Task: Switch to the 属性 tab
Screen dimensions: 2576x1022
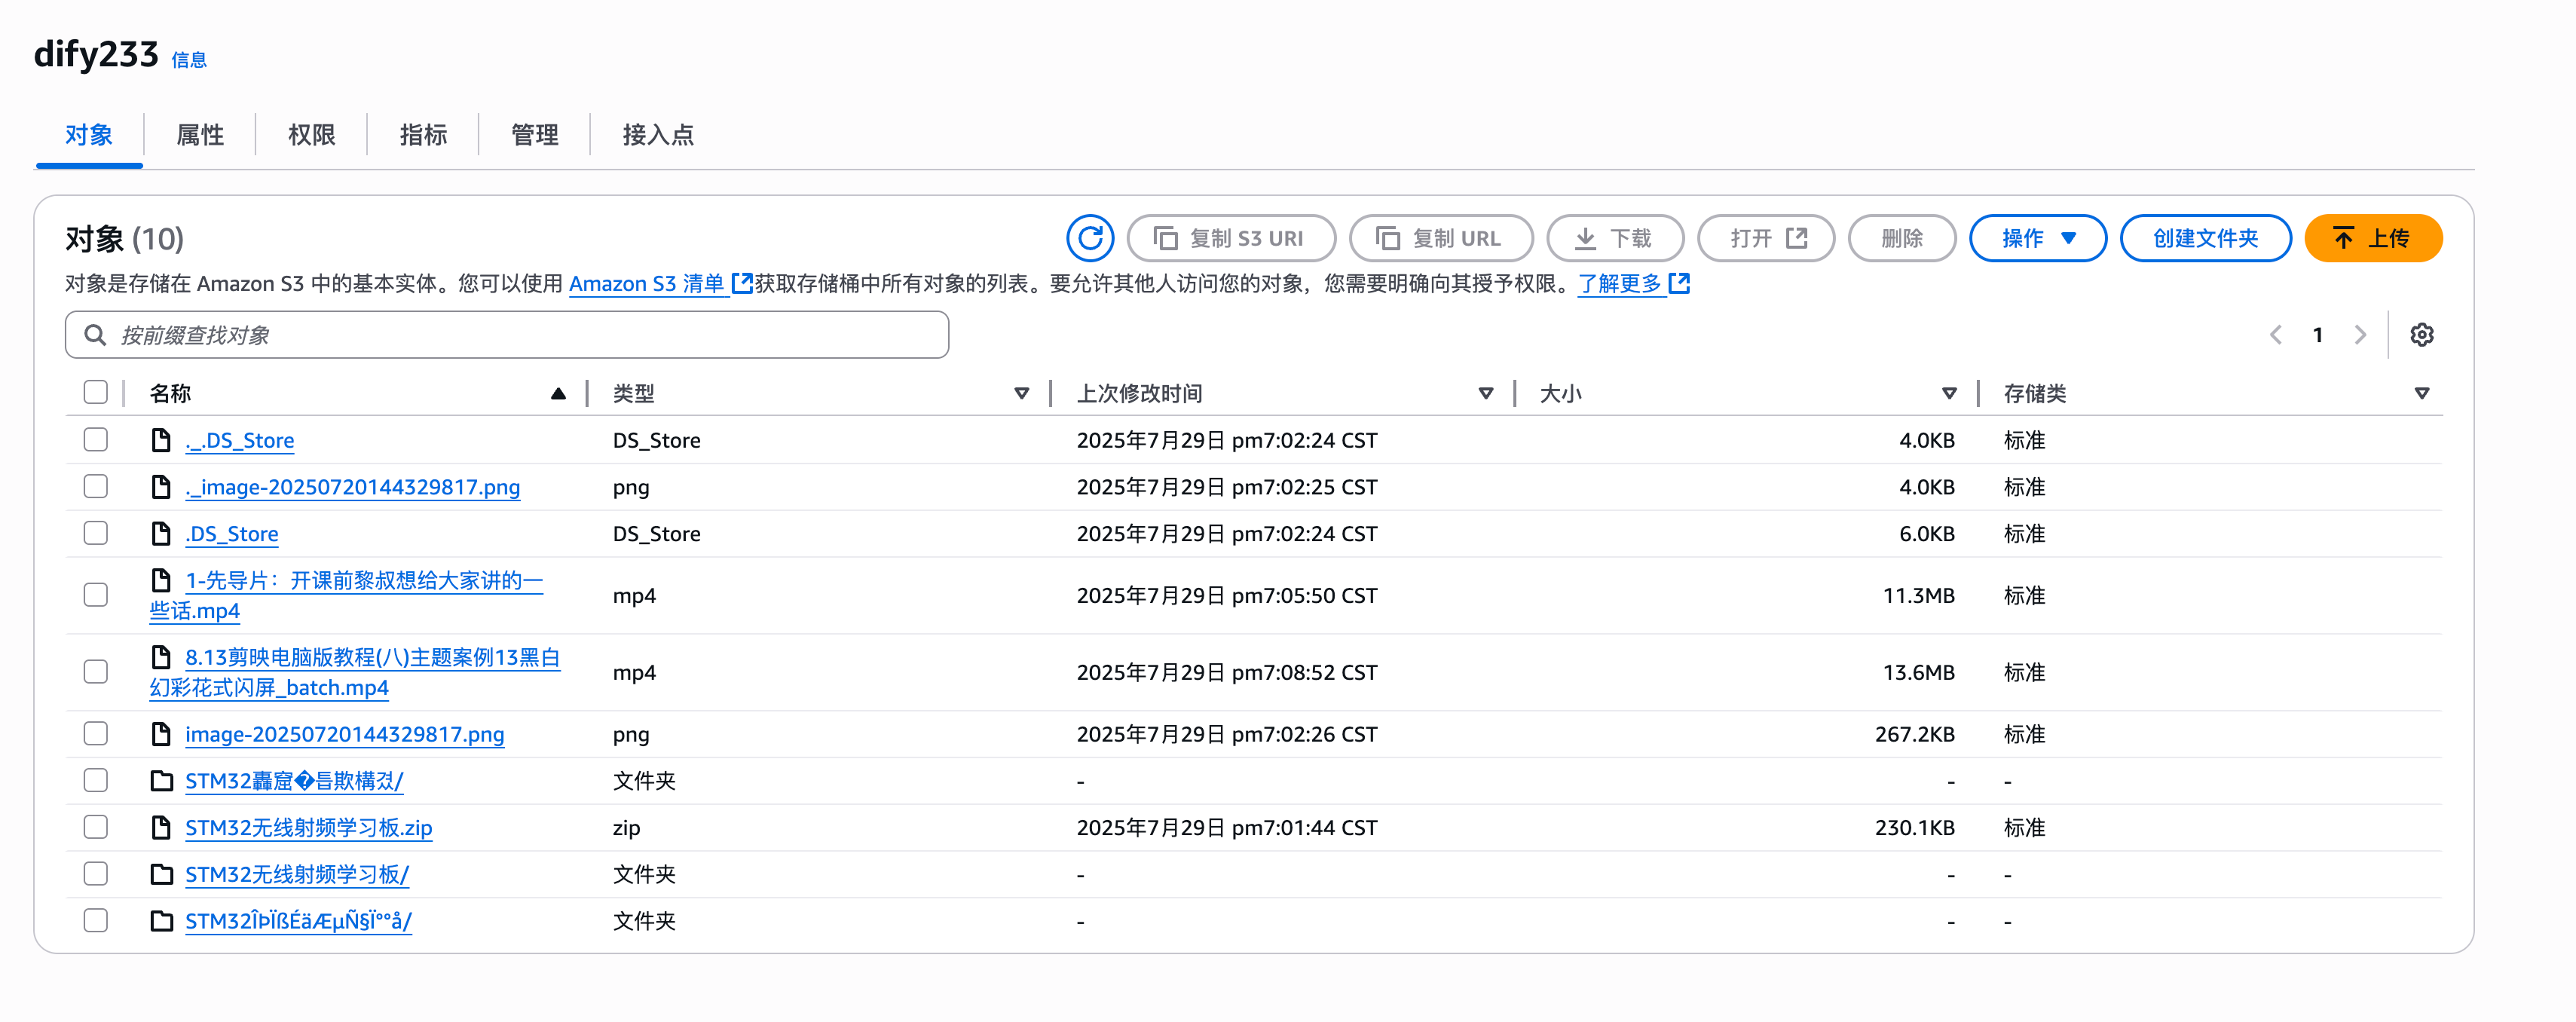Action: coord(200,135)
